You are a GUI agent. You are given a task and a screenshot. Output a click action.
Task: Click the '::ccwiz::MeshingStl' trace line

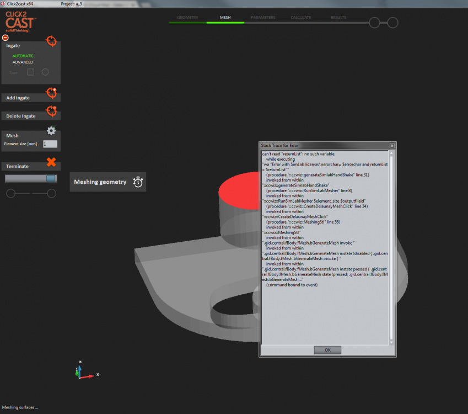[x=281, y=232]
